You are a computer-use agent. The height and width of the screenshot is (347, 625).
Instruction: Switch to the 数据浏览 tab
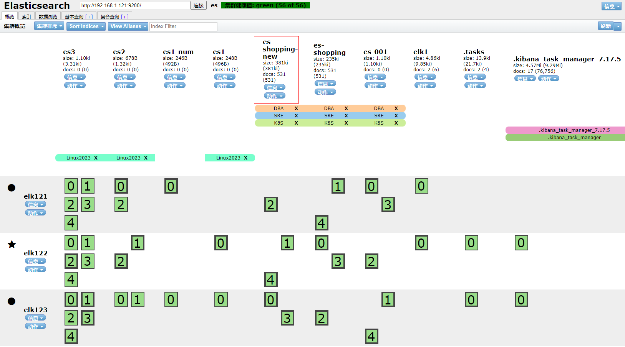pos(48,16)
